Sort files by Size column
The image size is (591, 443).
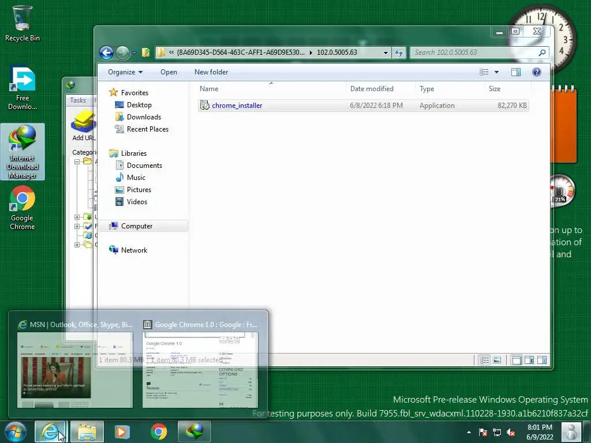point(508,89)
